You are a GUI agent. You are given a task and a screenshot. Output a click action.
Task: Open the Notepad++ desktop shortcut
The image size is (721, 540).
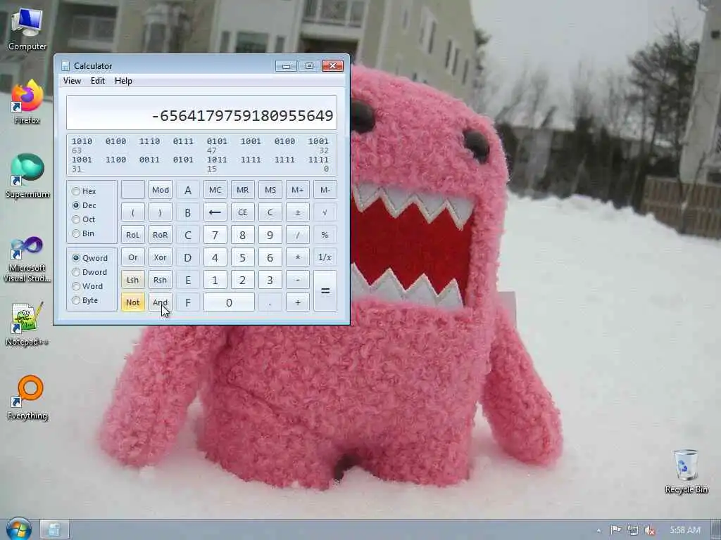point(27,324)
